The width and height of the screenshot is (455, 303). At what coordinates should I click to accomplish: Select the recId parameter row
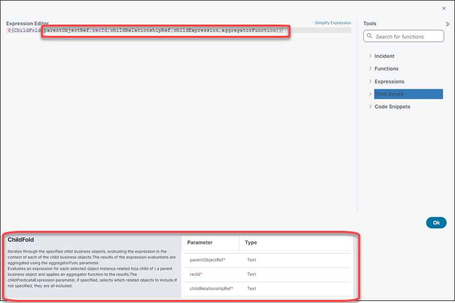196,274
